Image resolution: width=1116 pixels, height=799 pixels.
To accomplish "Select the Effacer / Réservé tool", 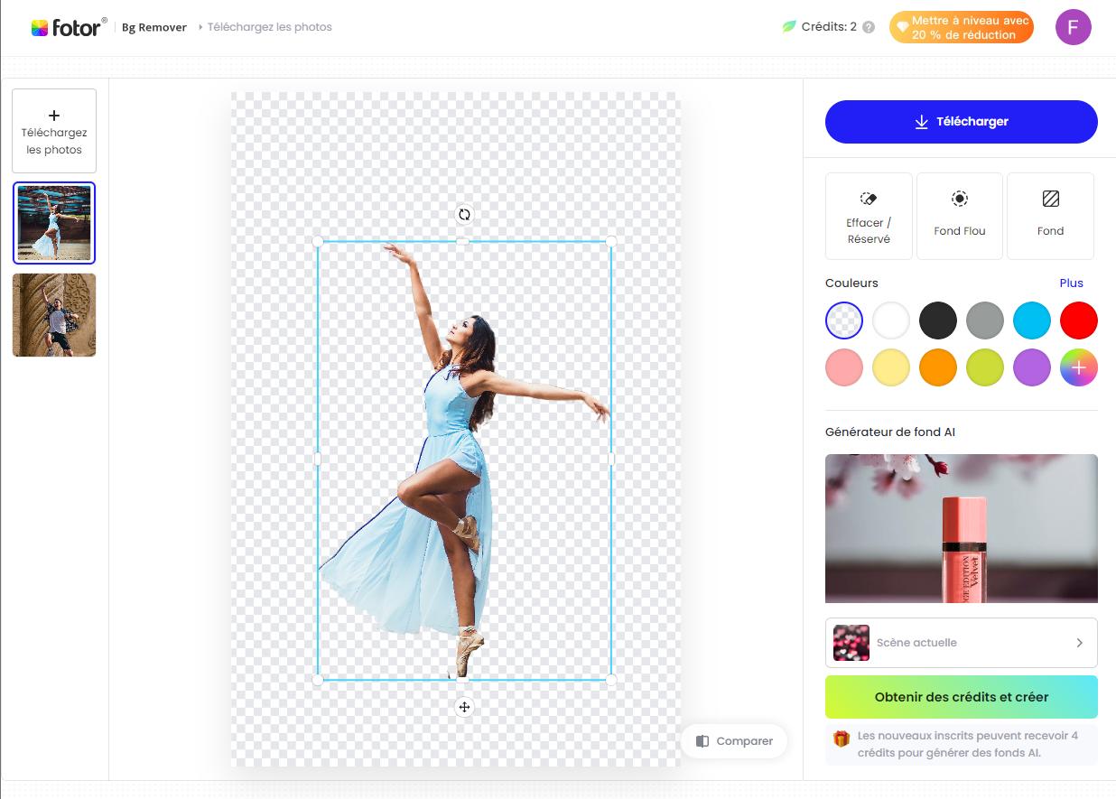I will point(868,215).
